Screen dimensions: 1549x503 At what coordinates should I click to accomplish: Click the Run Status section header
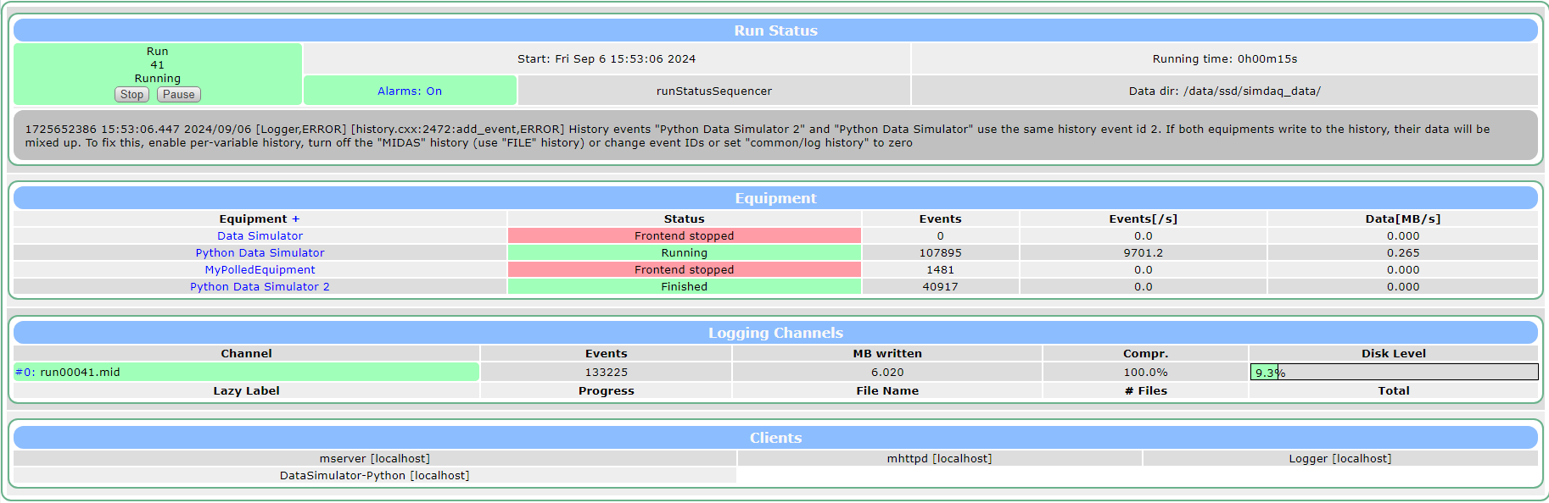775,30
